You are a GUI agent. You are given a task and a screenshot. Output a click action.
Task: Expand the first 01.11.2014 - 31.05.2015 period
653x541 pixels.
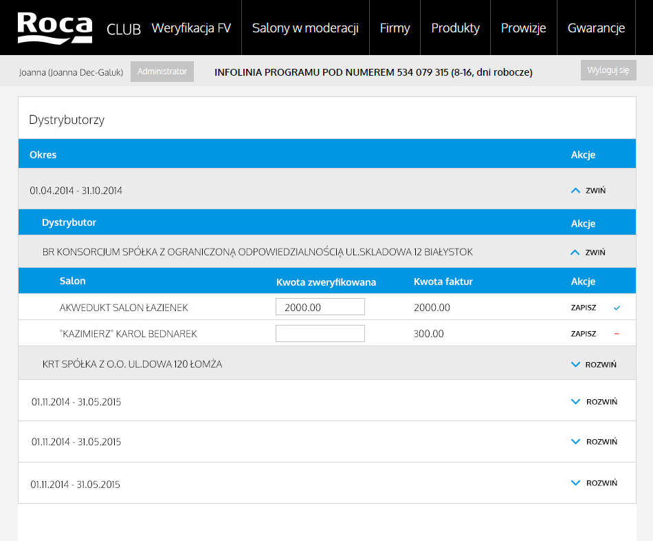594,402
